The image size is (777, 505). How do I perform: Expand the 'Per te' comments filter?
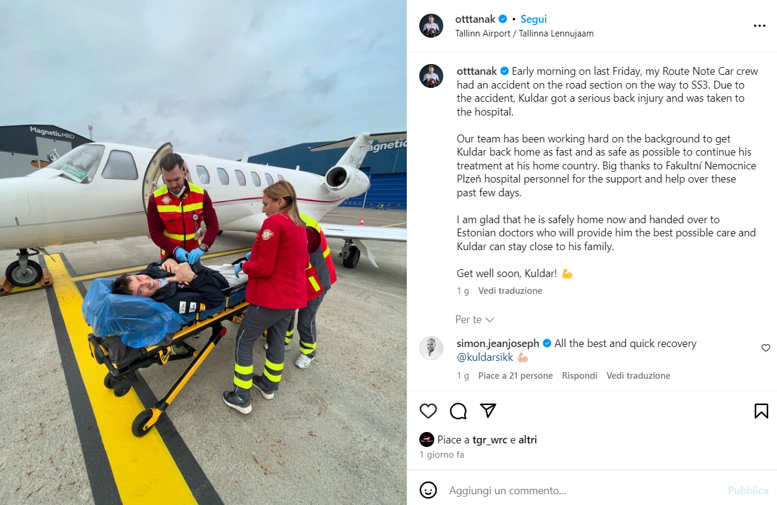tap(474, 320)
